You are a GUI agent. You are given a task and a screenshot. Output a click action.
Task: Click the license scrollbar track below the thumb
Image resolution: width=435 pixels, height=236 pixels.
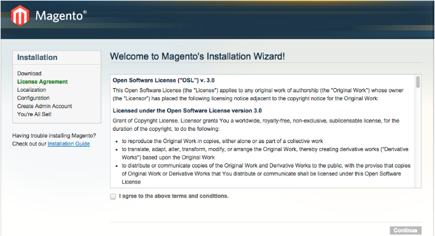pos(418,138)
